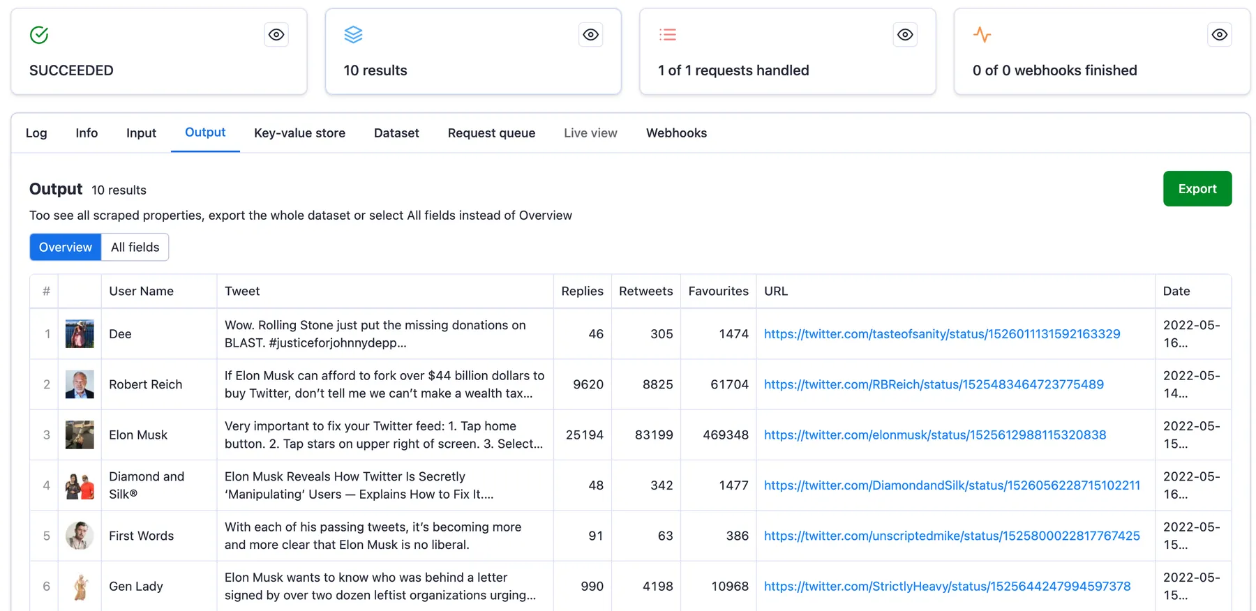Click the user name 'Gen Lady'
This screenshot has height=611, width=1256.
pyautogui.click(x=136, y=587)
